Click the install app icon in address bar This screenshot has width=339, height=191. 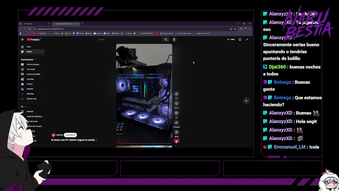coord(231,29)
